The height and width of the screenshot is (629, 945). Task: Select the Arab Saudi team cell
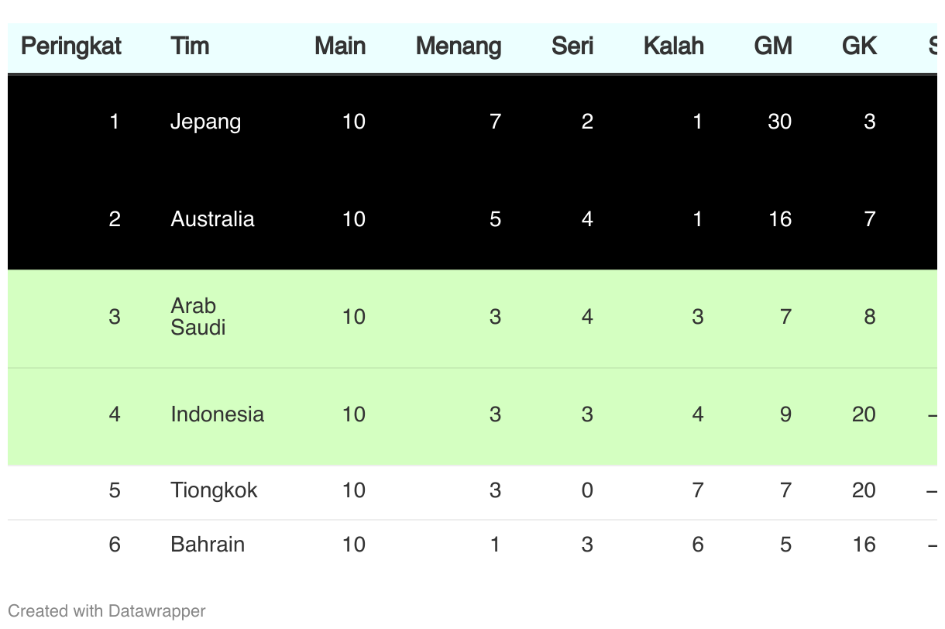pyautogui.click(x=198, y=317)
